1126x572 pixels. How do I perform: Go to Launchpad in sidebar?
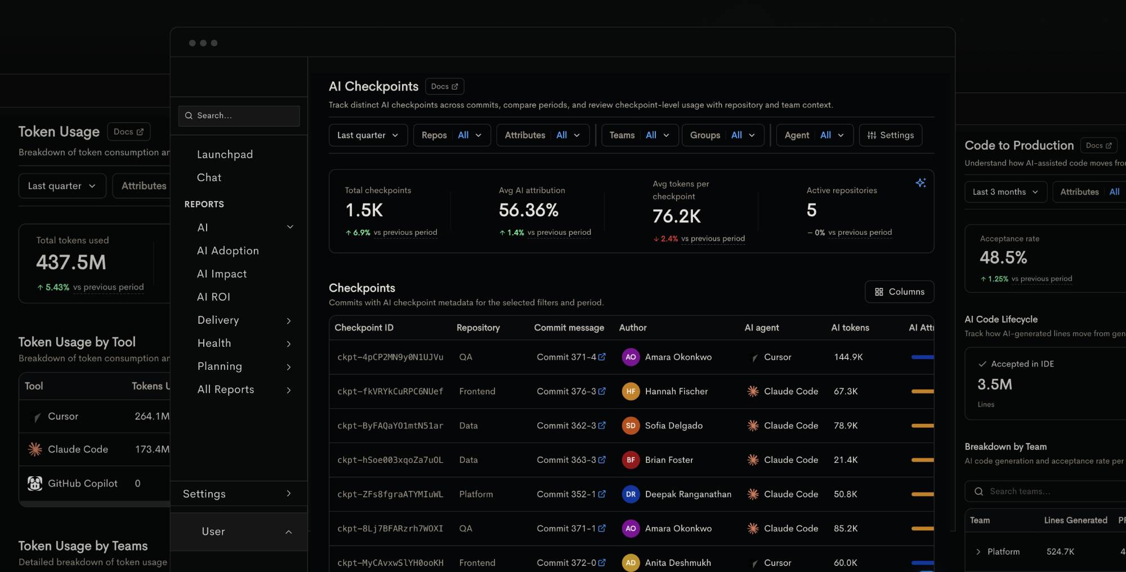coord(225,154)
